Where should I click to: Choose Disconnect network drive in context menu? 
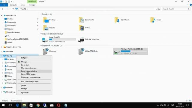(x=34, y=77)
